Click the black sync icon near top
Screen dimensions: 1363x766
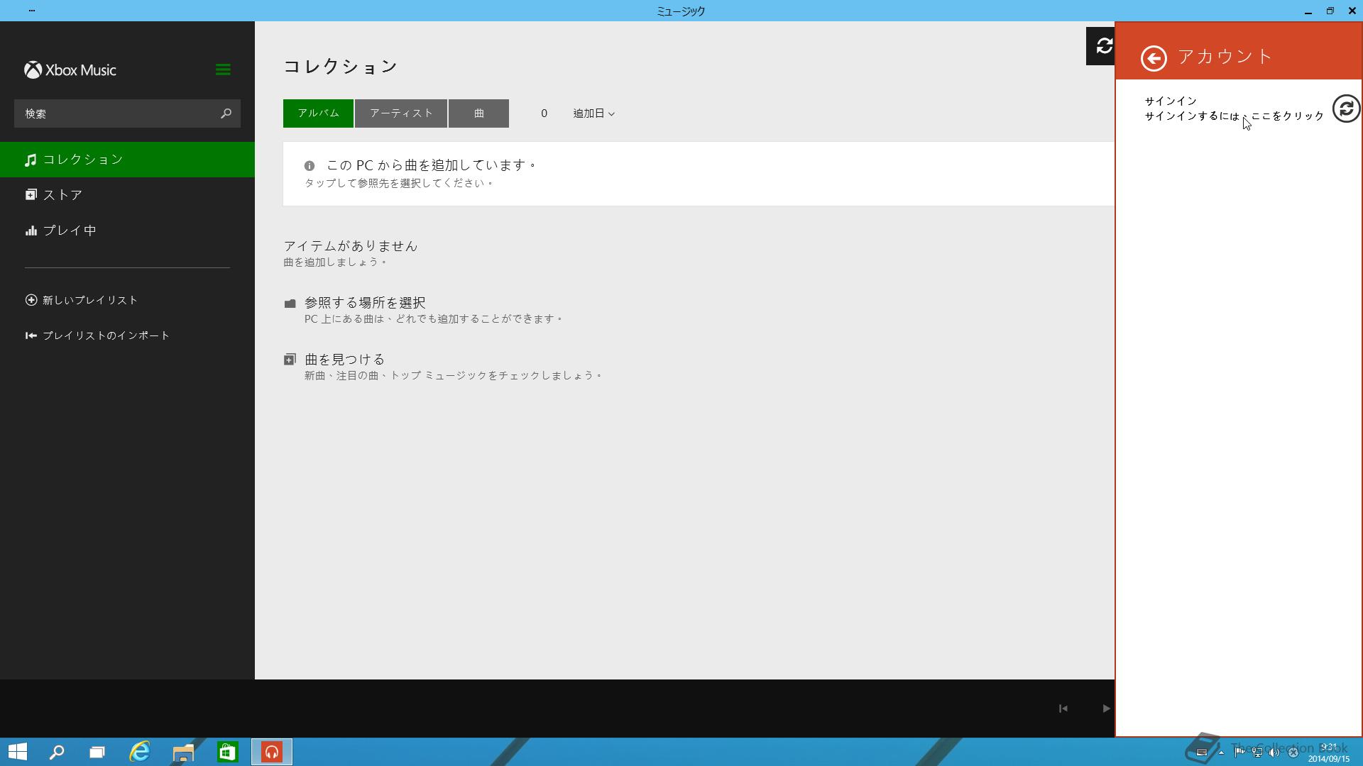1102,46
